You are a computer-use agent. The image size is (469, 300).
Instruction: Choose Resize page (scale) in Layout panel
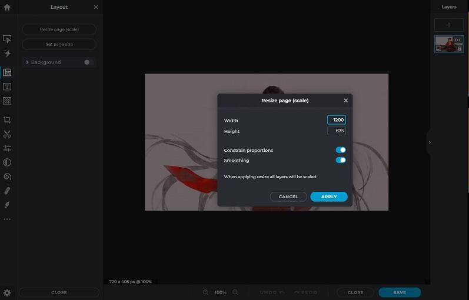(59, 29)
